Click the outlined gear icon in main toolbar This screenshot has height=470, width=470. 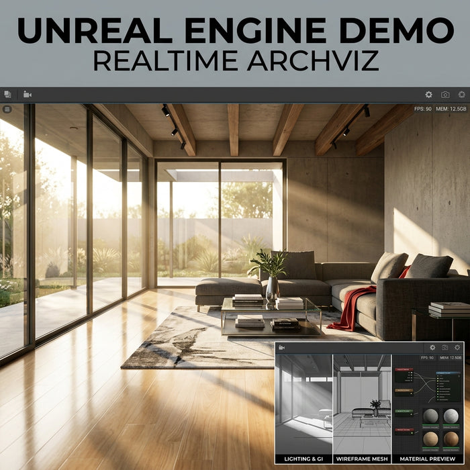pyautogui.click(x=462, y=95)
